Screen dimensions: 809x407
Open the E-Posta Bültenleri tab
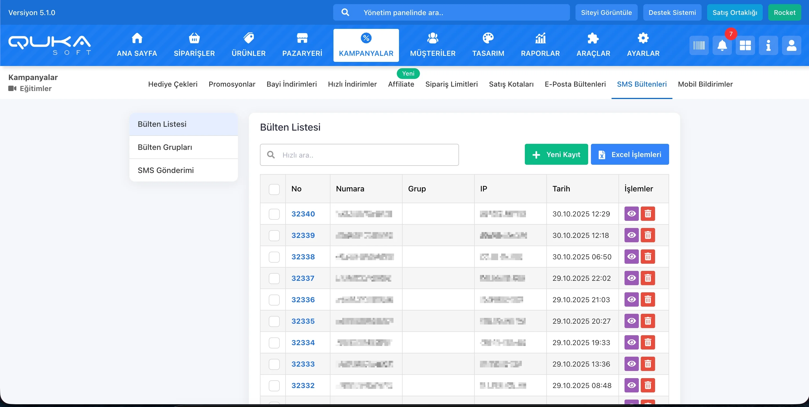575,84
